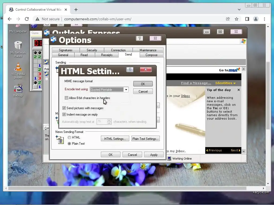274x205 pixels.
Task: Click the Working Online status icon
Action: (169, 159)
